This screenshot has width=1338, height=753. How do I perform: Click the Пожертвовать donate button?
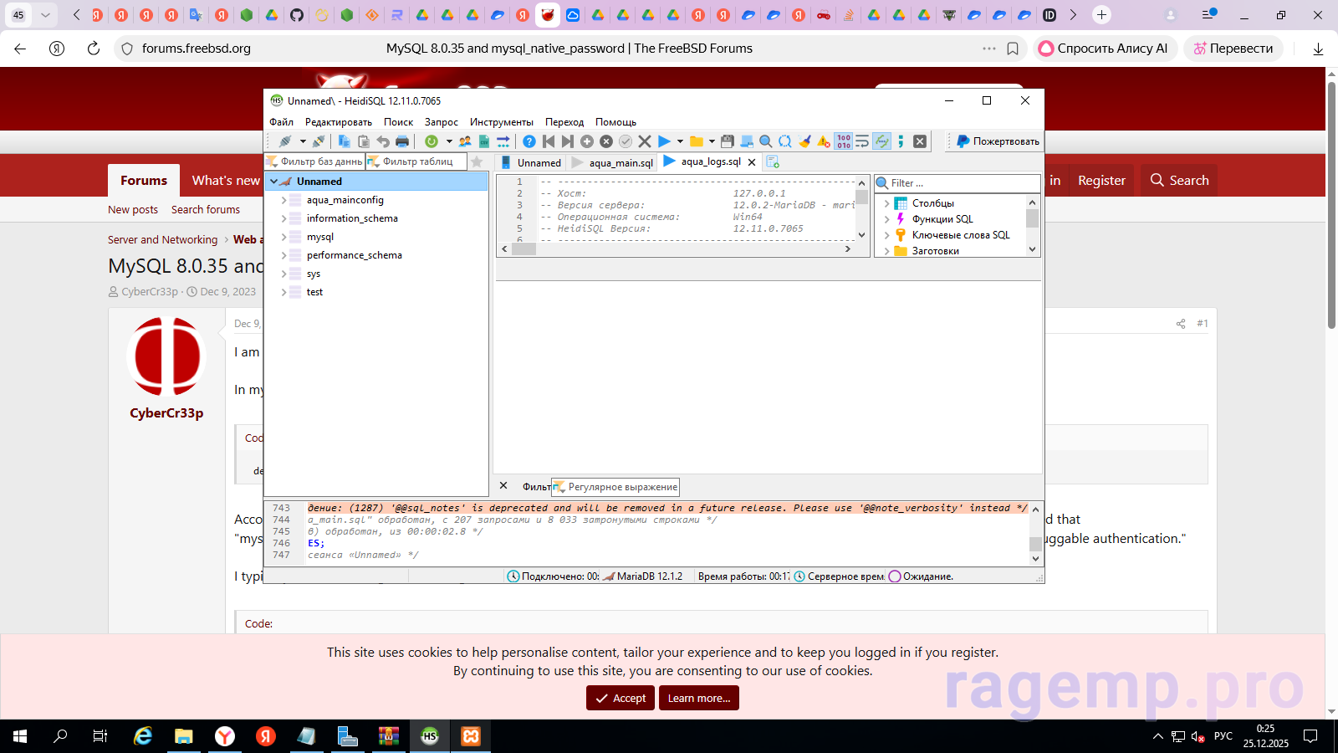[998, 141]
